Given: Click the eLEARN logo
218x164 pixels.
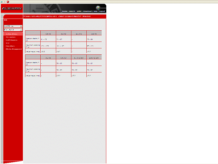Looking at the screenshot, I should (x=12, y=8).
